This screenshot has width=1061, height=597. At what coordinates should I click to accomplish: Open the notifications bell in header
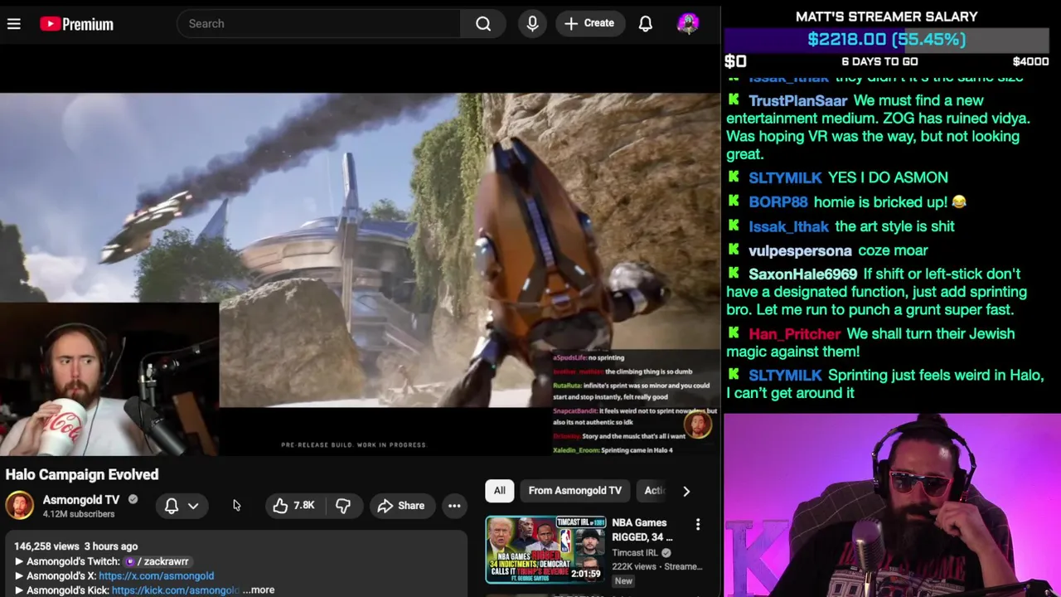pyautogui.click(x=645, y=23)
